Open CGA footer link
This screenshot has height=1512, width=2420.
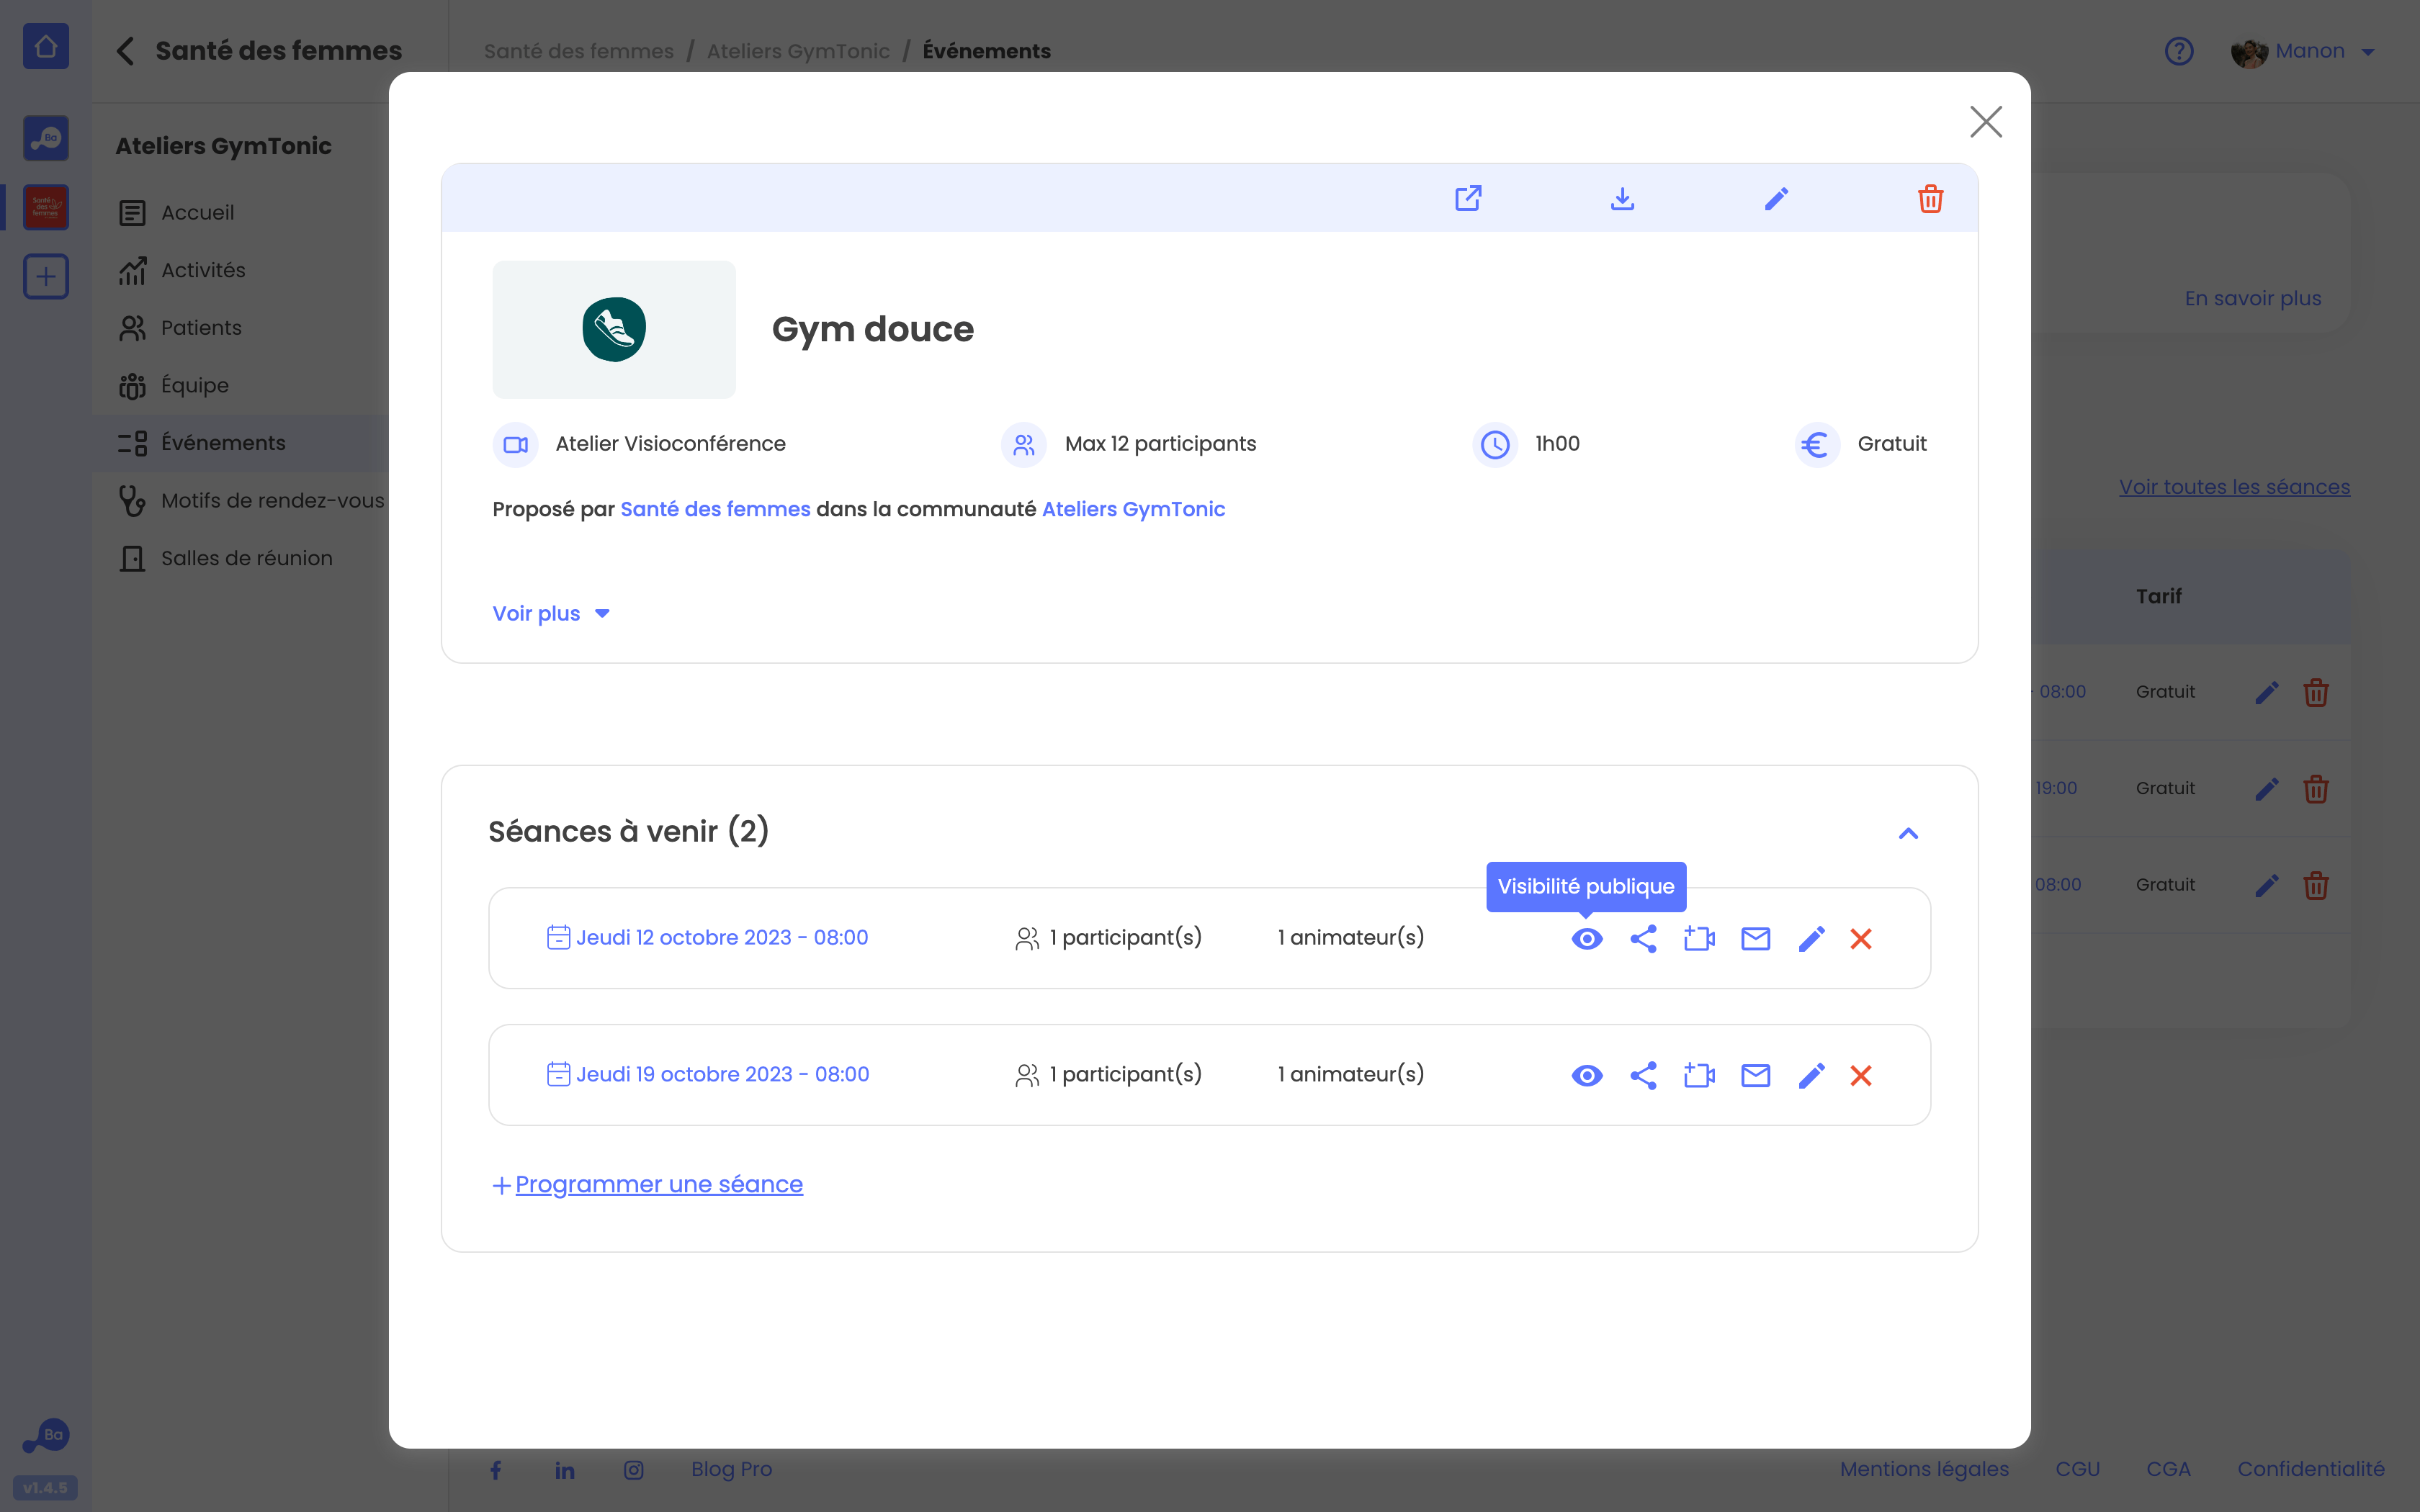[x=2168, y=1469]
